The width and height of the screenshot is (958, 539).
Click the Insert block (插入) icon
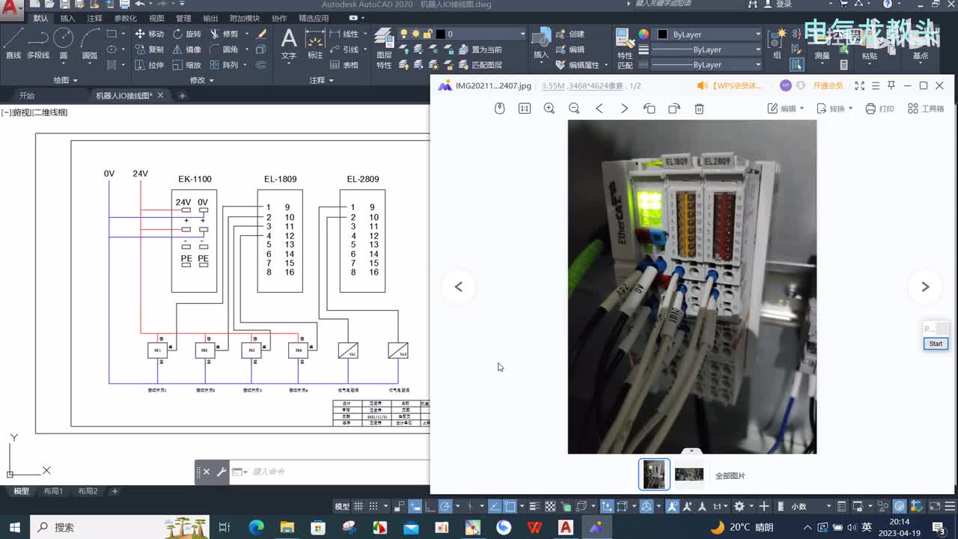pyautogui.click(x=541, y=43)
